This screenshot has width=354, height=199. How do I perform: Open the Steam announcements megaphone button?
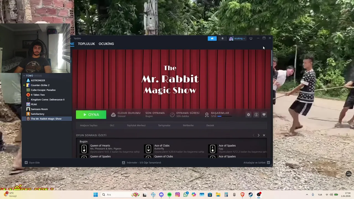(212, 38)
